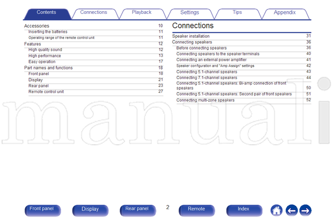Open "Speaker installation" entry
Image resolution: width=335 pixels, height=222 pixels.
point(241,36)
